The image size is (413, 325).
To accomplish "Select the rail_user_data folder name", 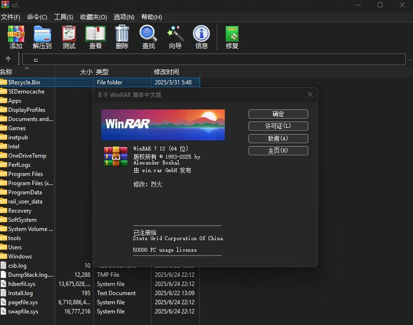I will coord(25,202).
